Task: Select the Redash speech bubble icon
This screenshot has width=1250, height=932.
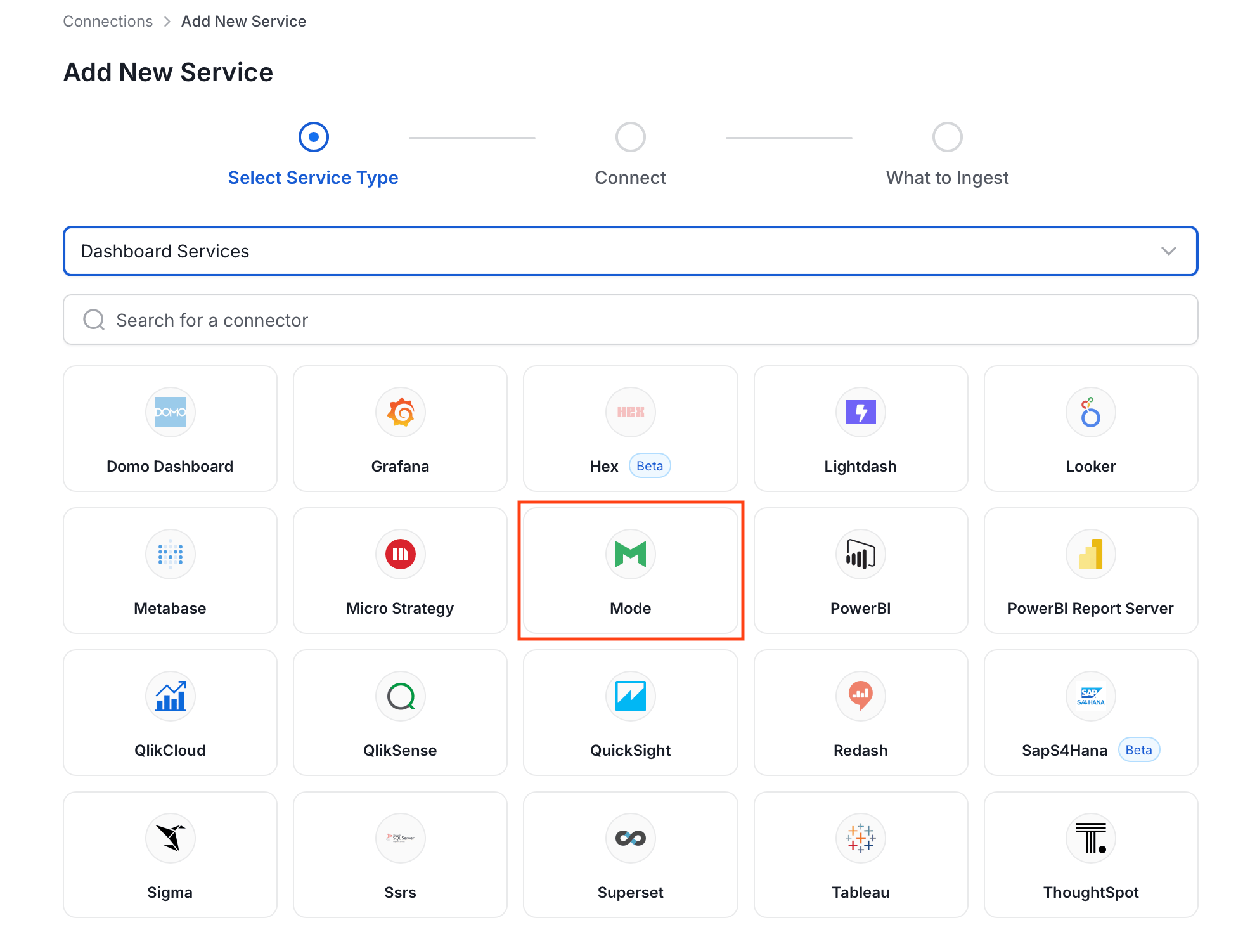Action: 860,696
